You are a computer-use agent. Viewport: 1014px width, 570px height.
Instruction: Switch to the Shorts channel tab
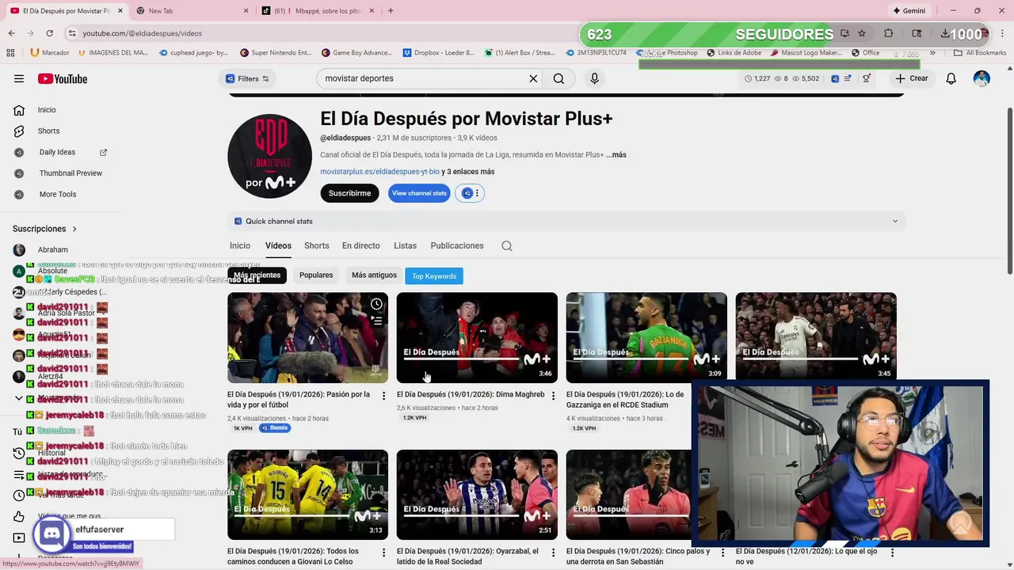(317, 246)
